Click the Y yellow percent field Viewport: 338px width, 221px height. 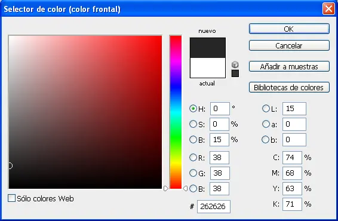[x=292, y=189]
